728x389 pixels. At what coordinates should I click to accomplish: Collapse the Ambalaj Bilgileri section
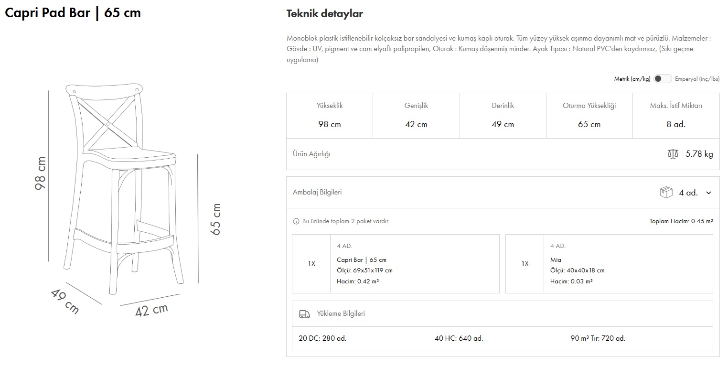click(x=317, y=192)
